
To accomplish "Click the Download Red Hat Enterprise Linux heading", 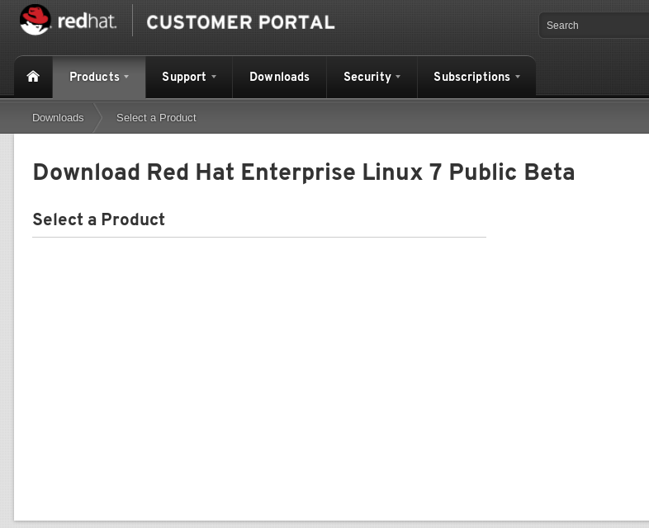I will click(304, 172).
